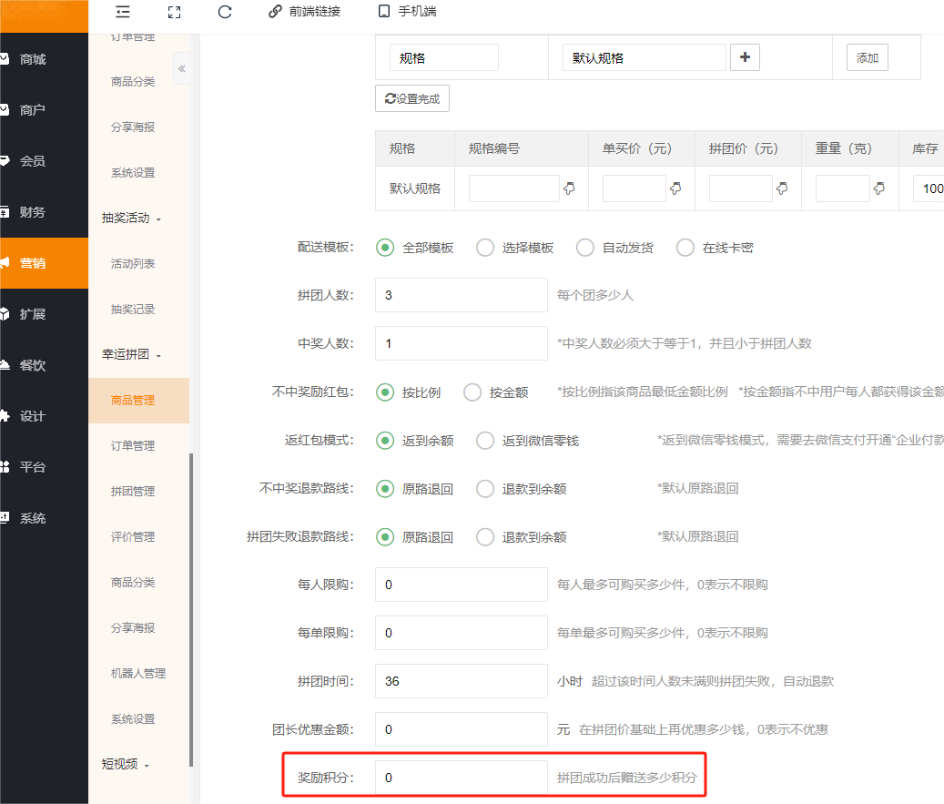Select 返到微信零钱 red packet mode
944x804 pixels.
tap(486, 440)
